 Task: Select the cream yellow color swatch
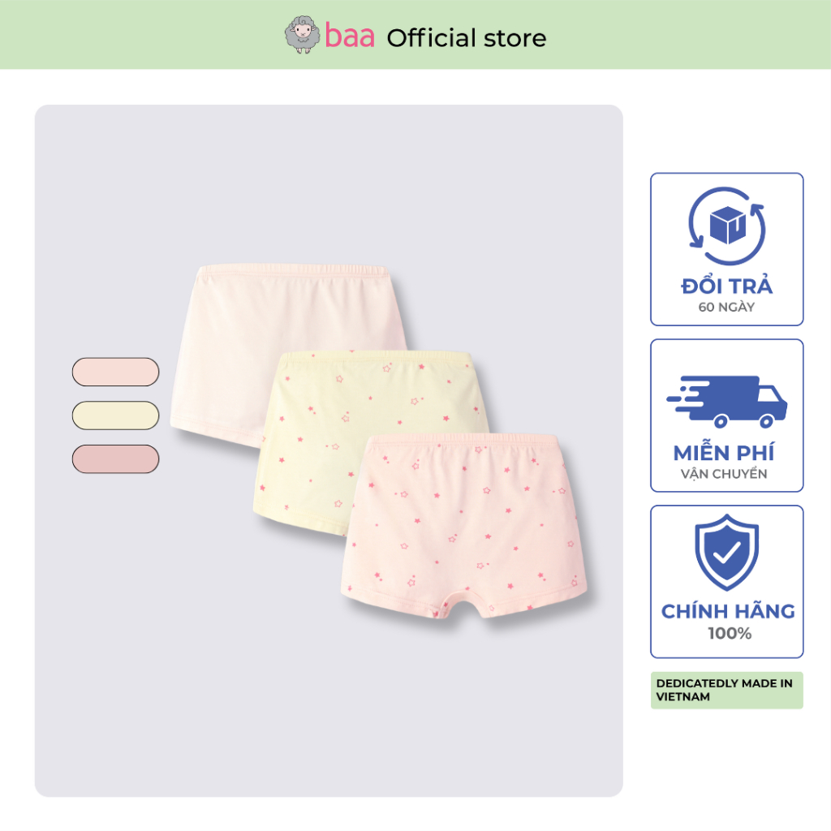(x=115, y=415)
